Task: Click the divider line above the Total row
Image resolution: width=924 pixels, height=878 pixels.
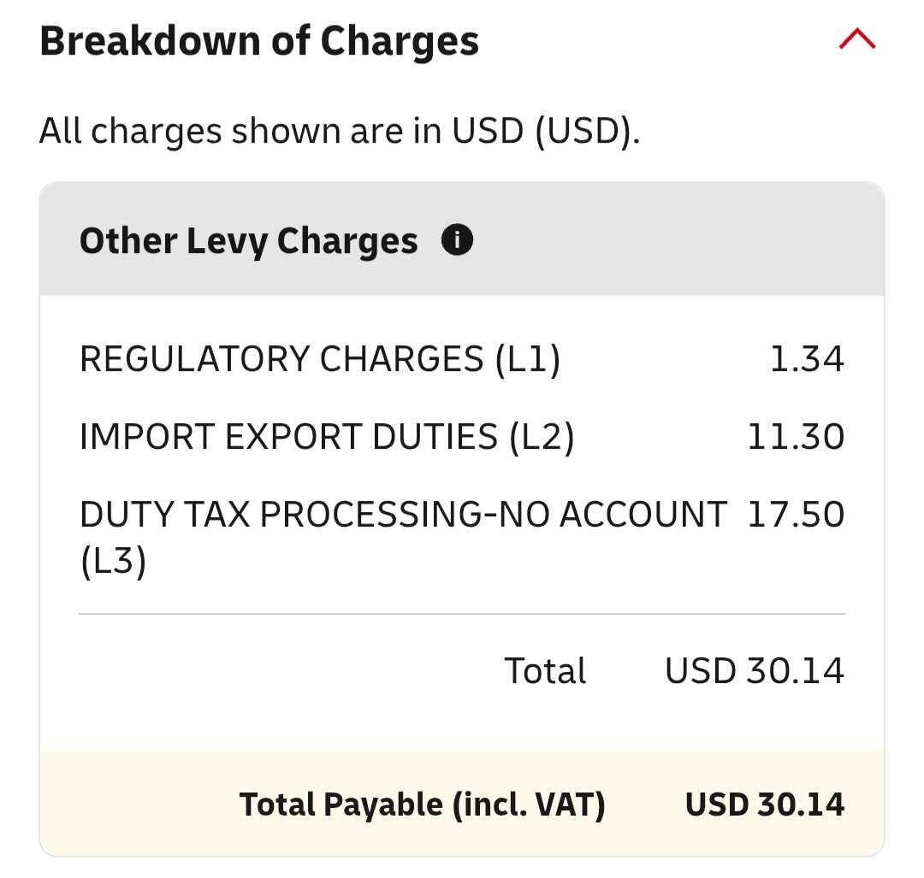Action: coord(462,614)
